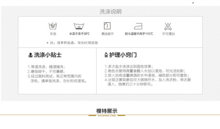The image size is (220, 129).
Task: Select the do not bleach triangle icon
Action: (x=168, y=26)
